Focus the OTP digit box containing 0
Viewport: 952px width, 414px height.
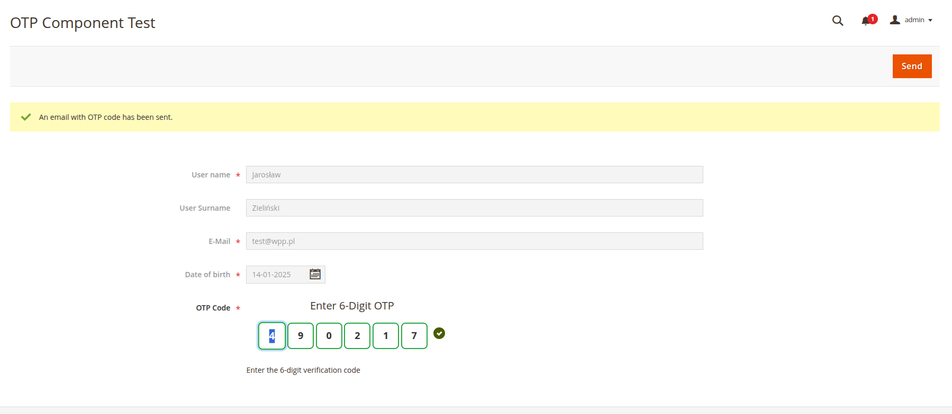[329, 336]
